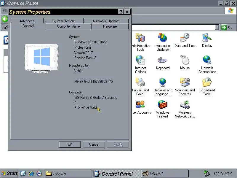Open Wireless Network Setup icon
Screen dimensions: 237x178
click(185, 109)
